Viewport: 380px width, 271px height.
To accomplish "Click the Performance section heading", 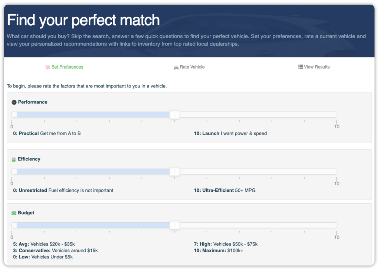I will [x=33, y=102].
